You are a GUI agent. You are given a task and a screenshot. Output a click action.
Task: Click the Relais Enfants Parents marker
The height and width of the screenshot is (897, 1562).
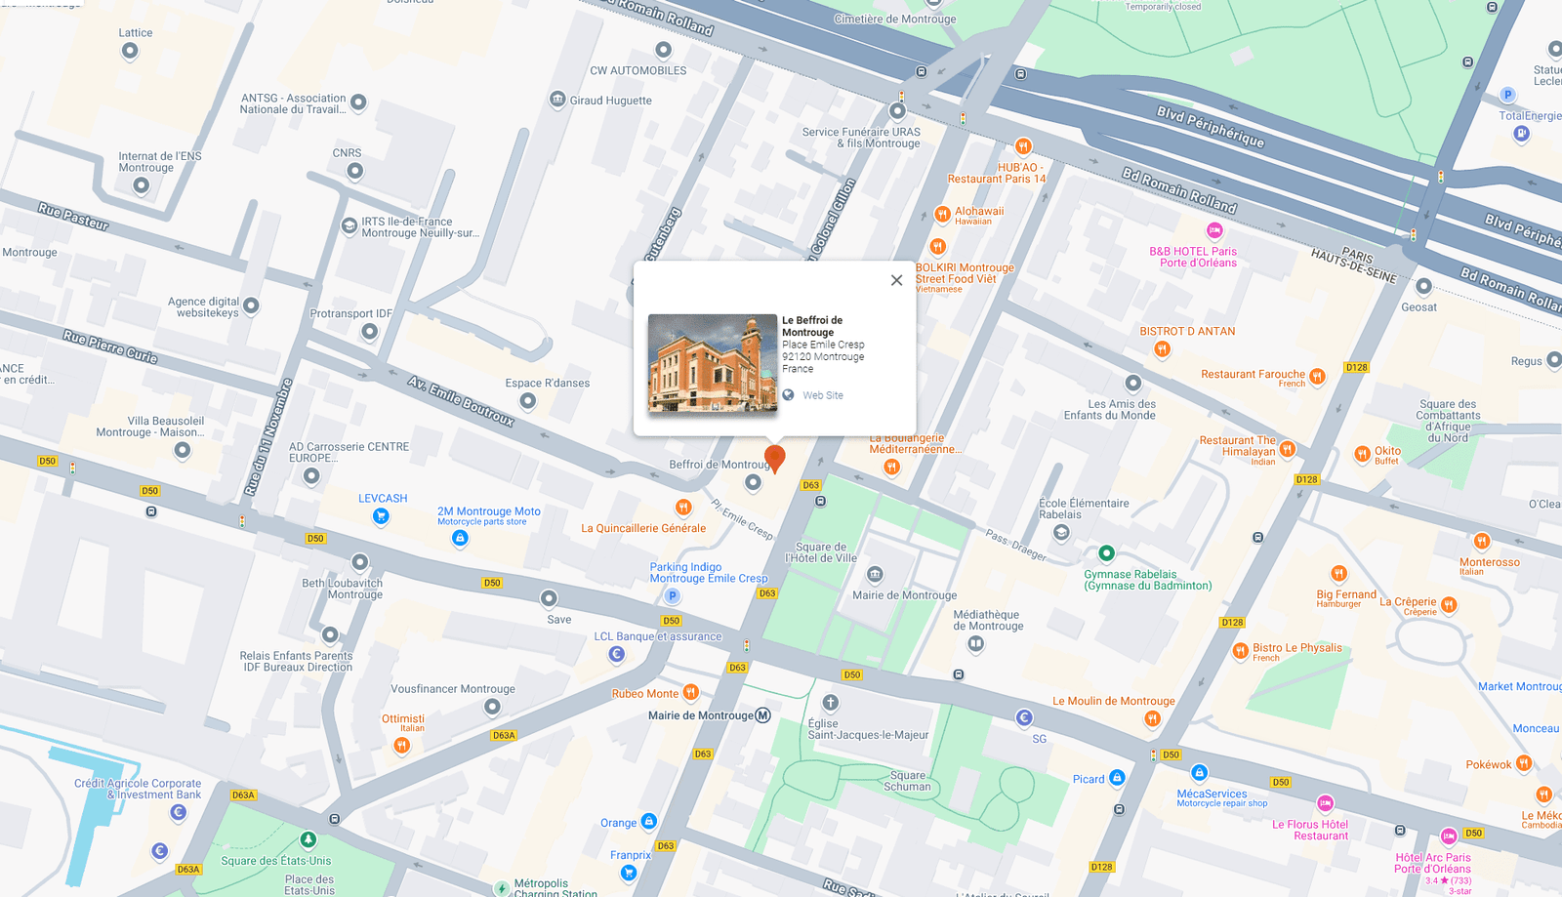click(x=330, y=635)
